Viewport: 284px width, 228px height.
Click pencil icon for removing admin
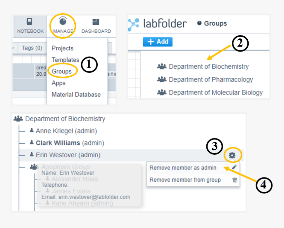click(x=234, y=167)
